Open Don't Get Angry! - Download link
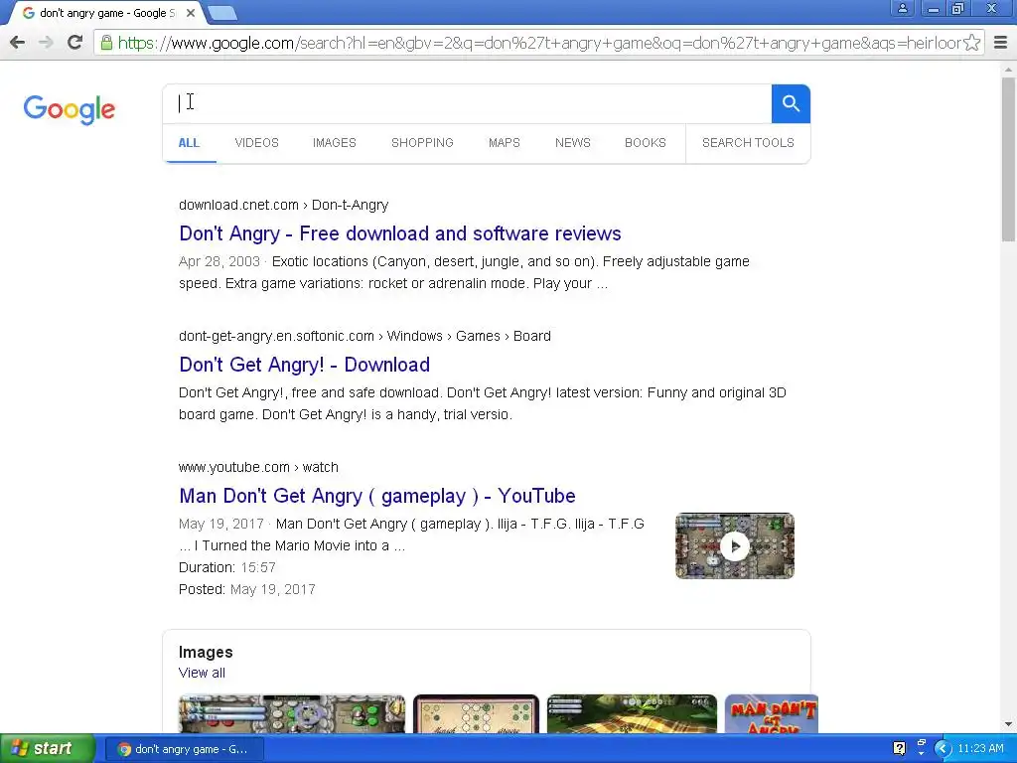The image size is (1017, 763). coord(304,365)
